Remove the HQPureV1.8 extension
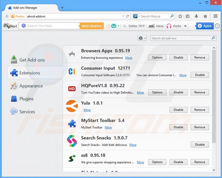The height and width of the screenshot is (178, 222). pos(200,92)
